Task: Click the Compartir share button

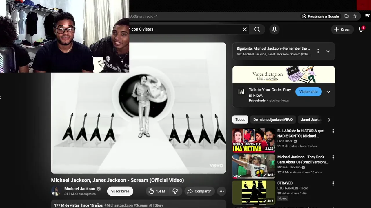Action: click(x=199, y=191)
